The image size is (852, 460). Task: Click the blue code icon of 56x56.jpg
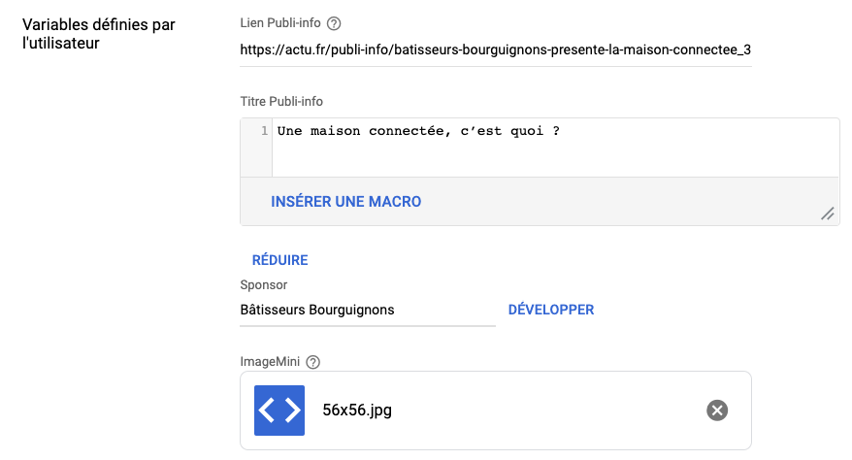(x=279, y=411)
